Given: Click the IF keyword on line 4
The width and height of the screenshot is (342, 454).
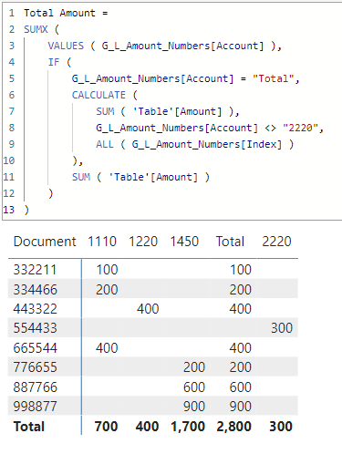Looking at the screenshot, I should tap(54, 62).
